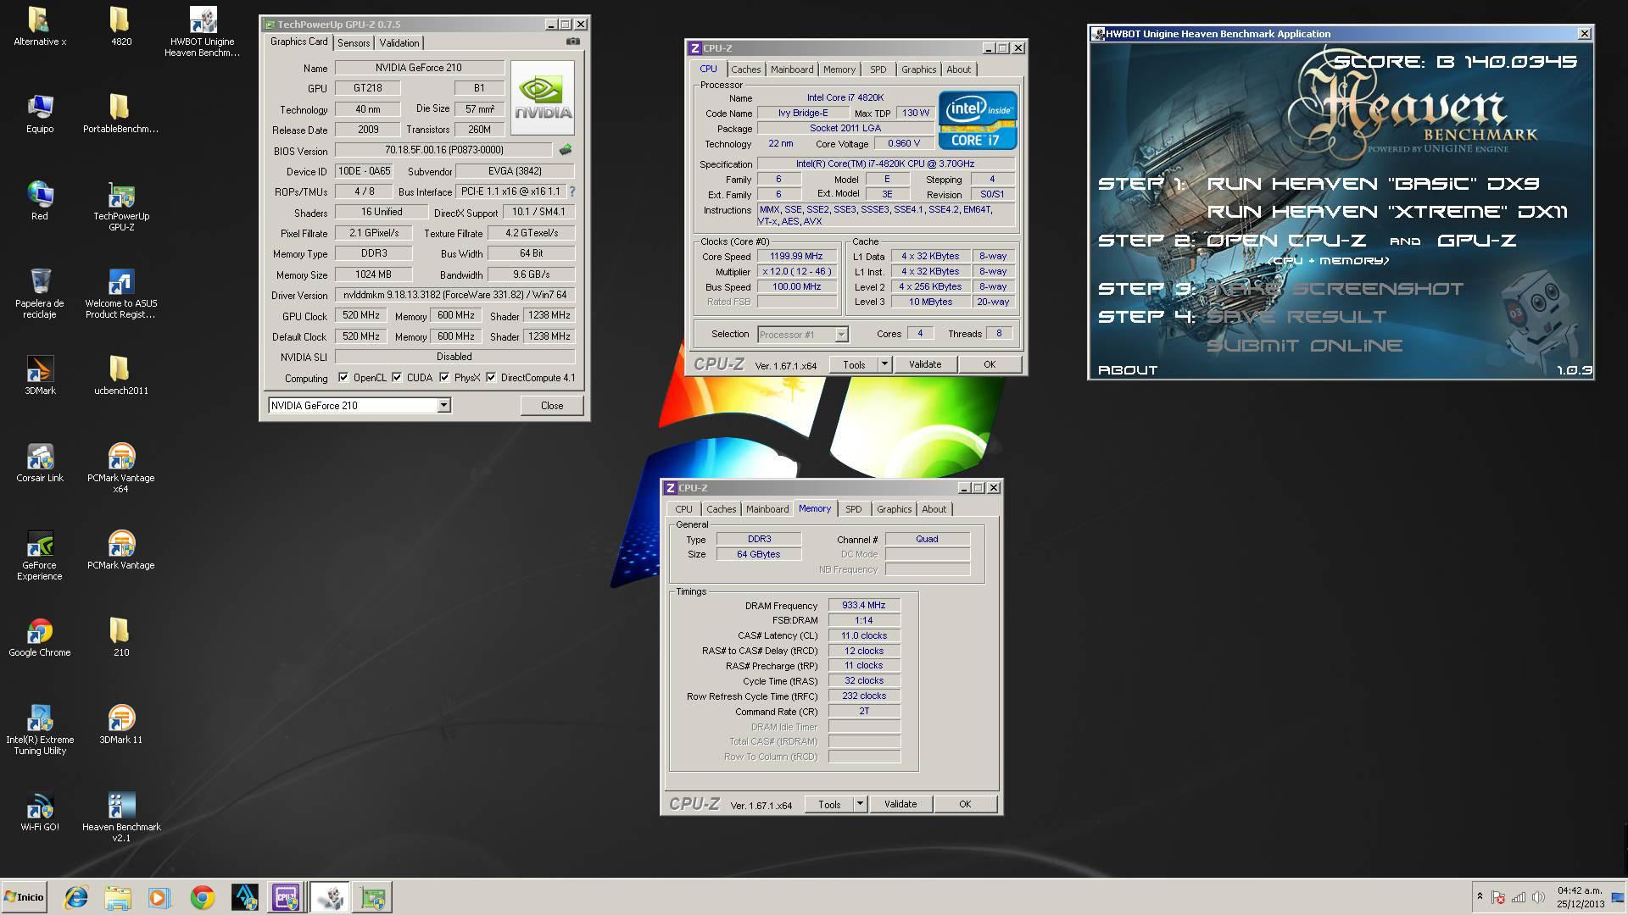The image size is (1628, 915).
Task: Open the 210 folder on desktop
Action: coord(120,637)
